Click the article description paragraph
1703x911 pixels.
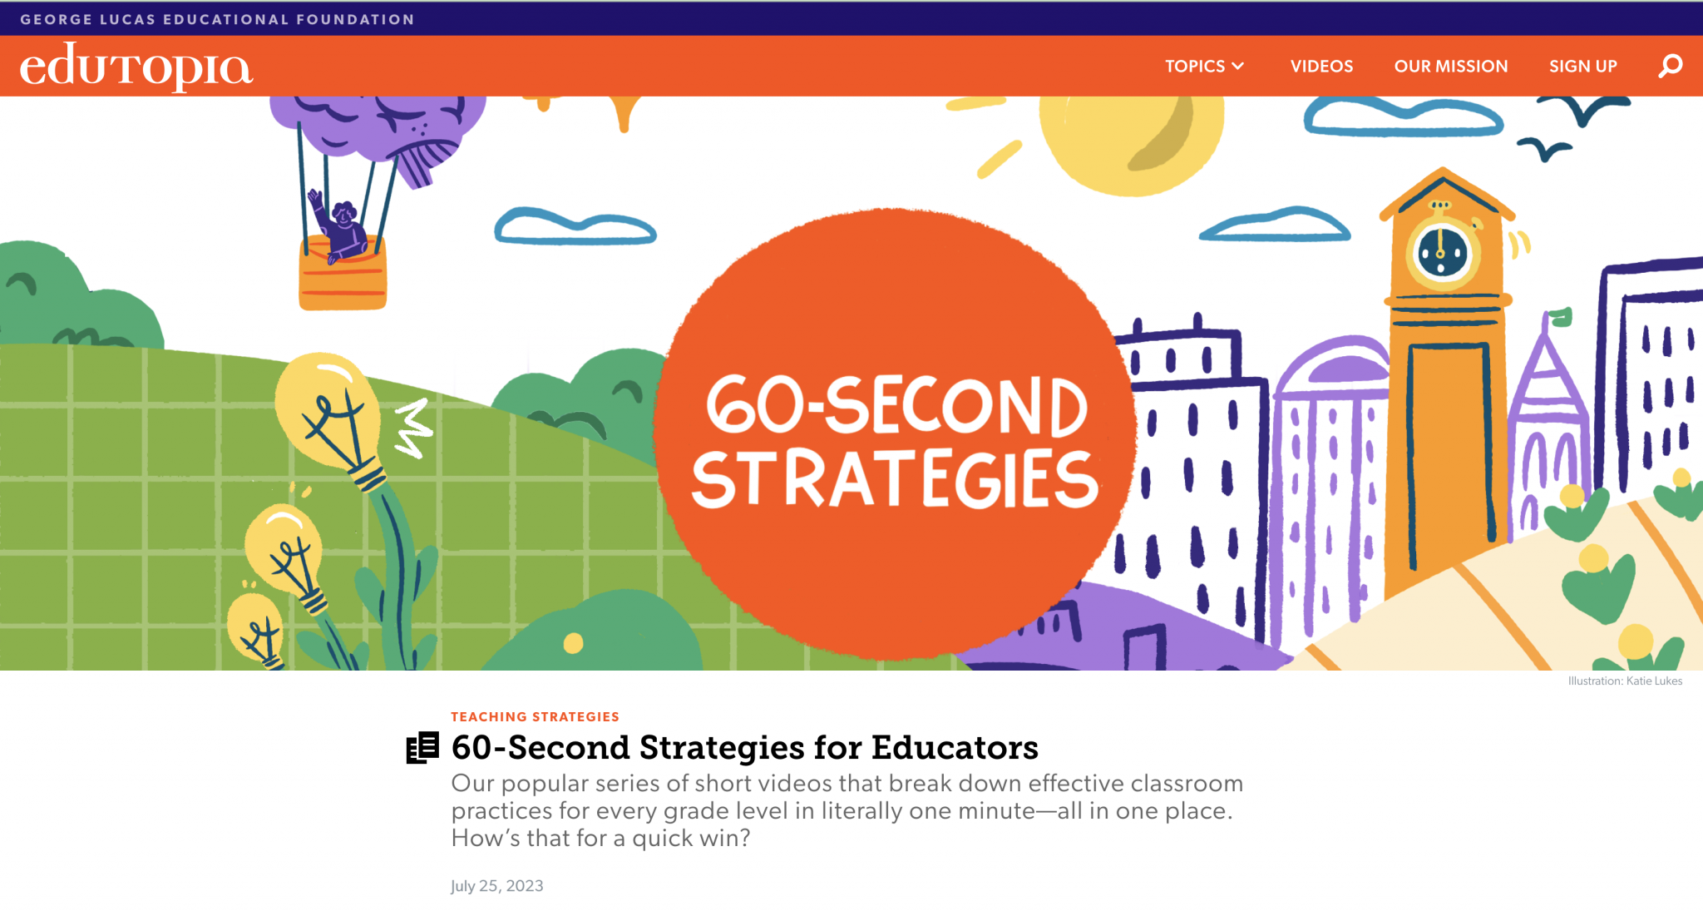coord(847,810)
